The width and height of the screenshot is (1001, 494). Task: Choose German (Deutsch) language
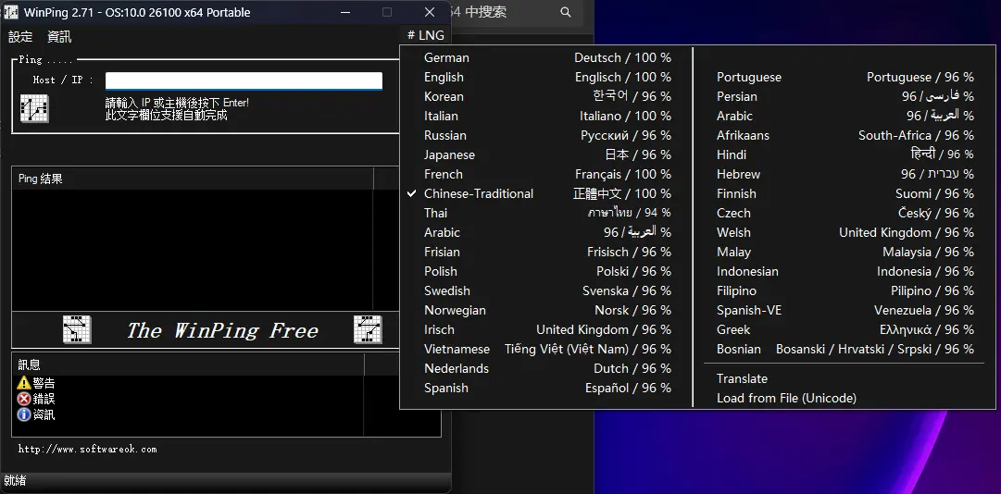547,58
